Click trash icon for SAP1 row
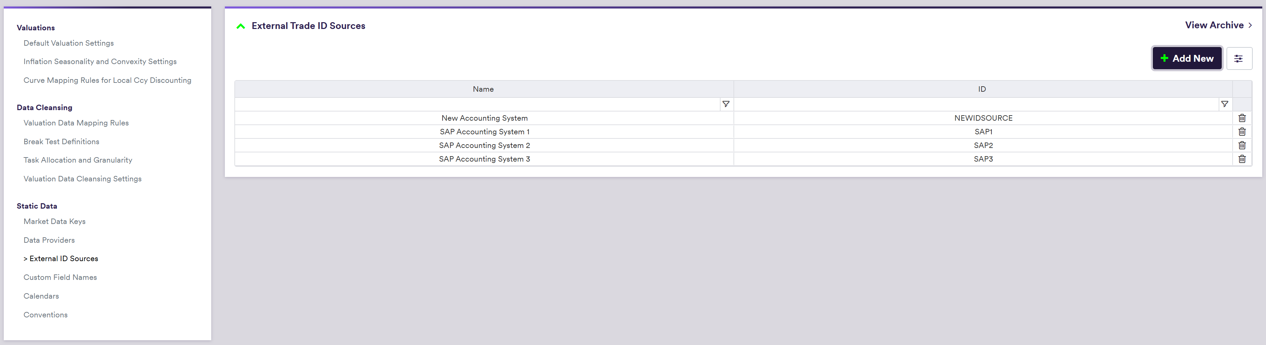This screenshot has width=1266, height=345. pos(1241,132)
